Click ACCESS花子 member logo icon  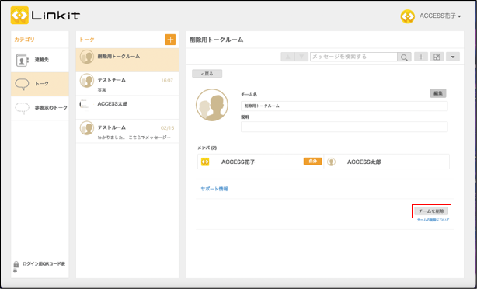[205, 162]
